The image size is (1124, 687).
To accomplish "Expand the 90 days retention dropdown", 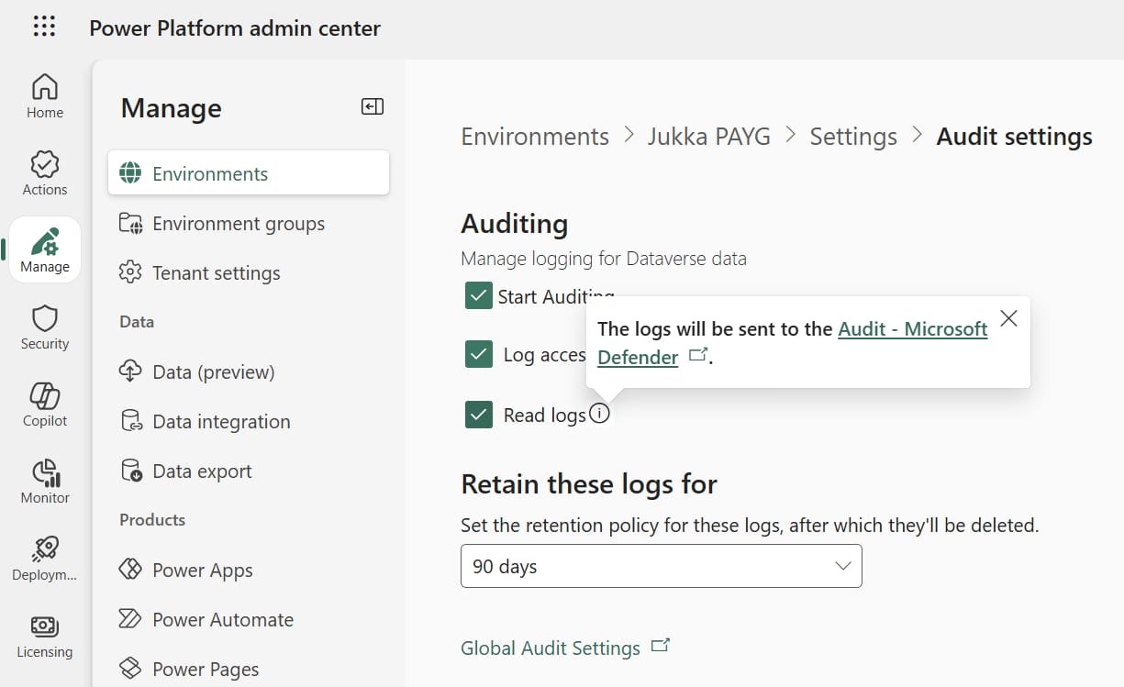I will [661, 566].
